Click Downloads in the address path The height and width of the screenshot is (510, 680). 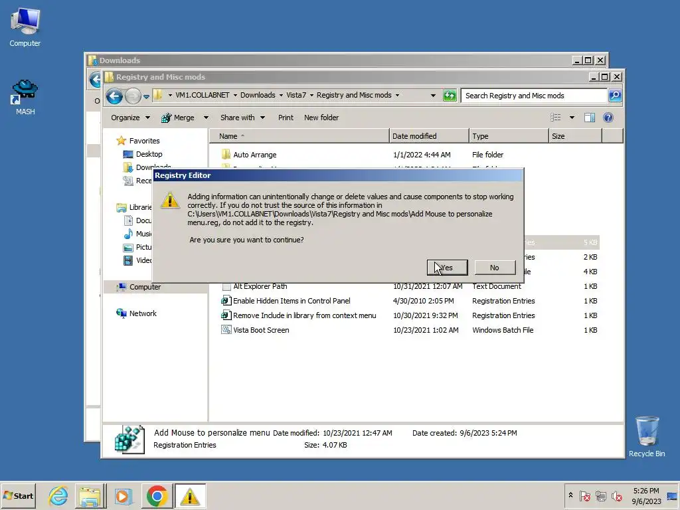tap(258, 95)
